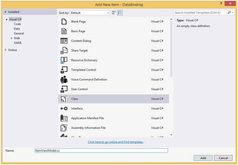The image size is (238, 165).
Task: Click the Application Manifest File icon
Action: pos(64,118)
